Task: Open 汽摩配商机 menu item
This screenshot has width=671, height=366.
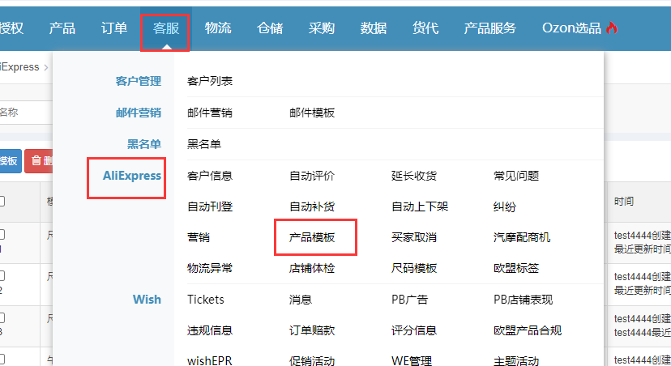Action: pos(522,237)
